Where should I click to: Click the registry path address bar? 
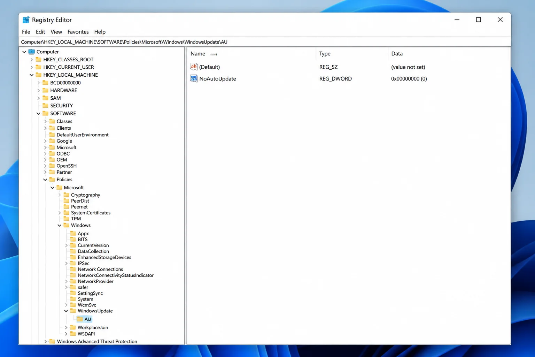click(265, 42)
